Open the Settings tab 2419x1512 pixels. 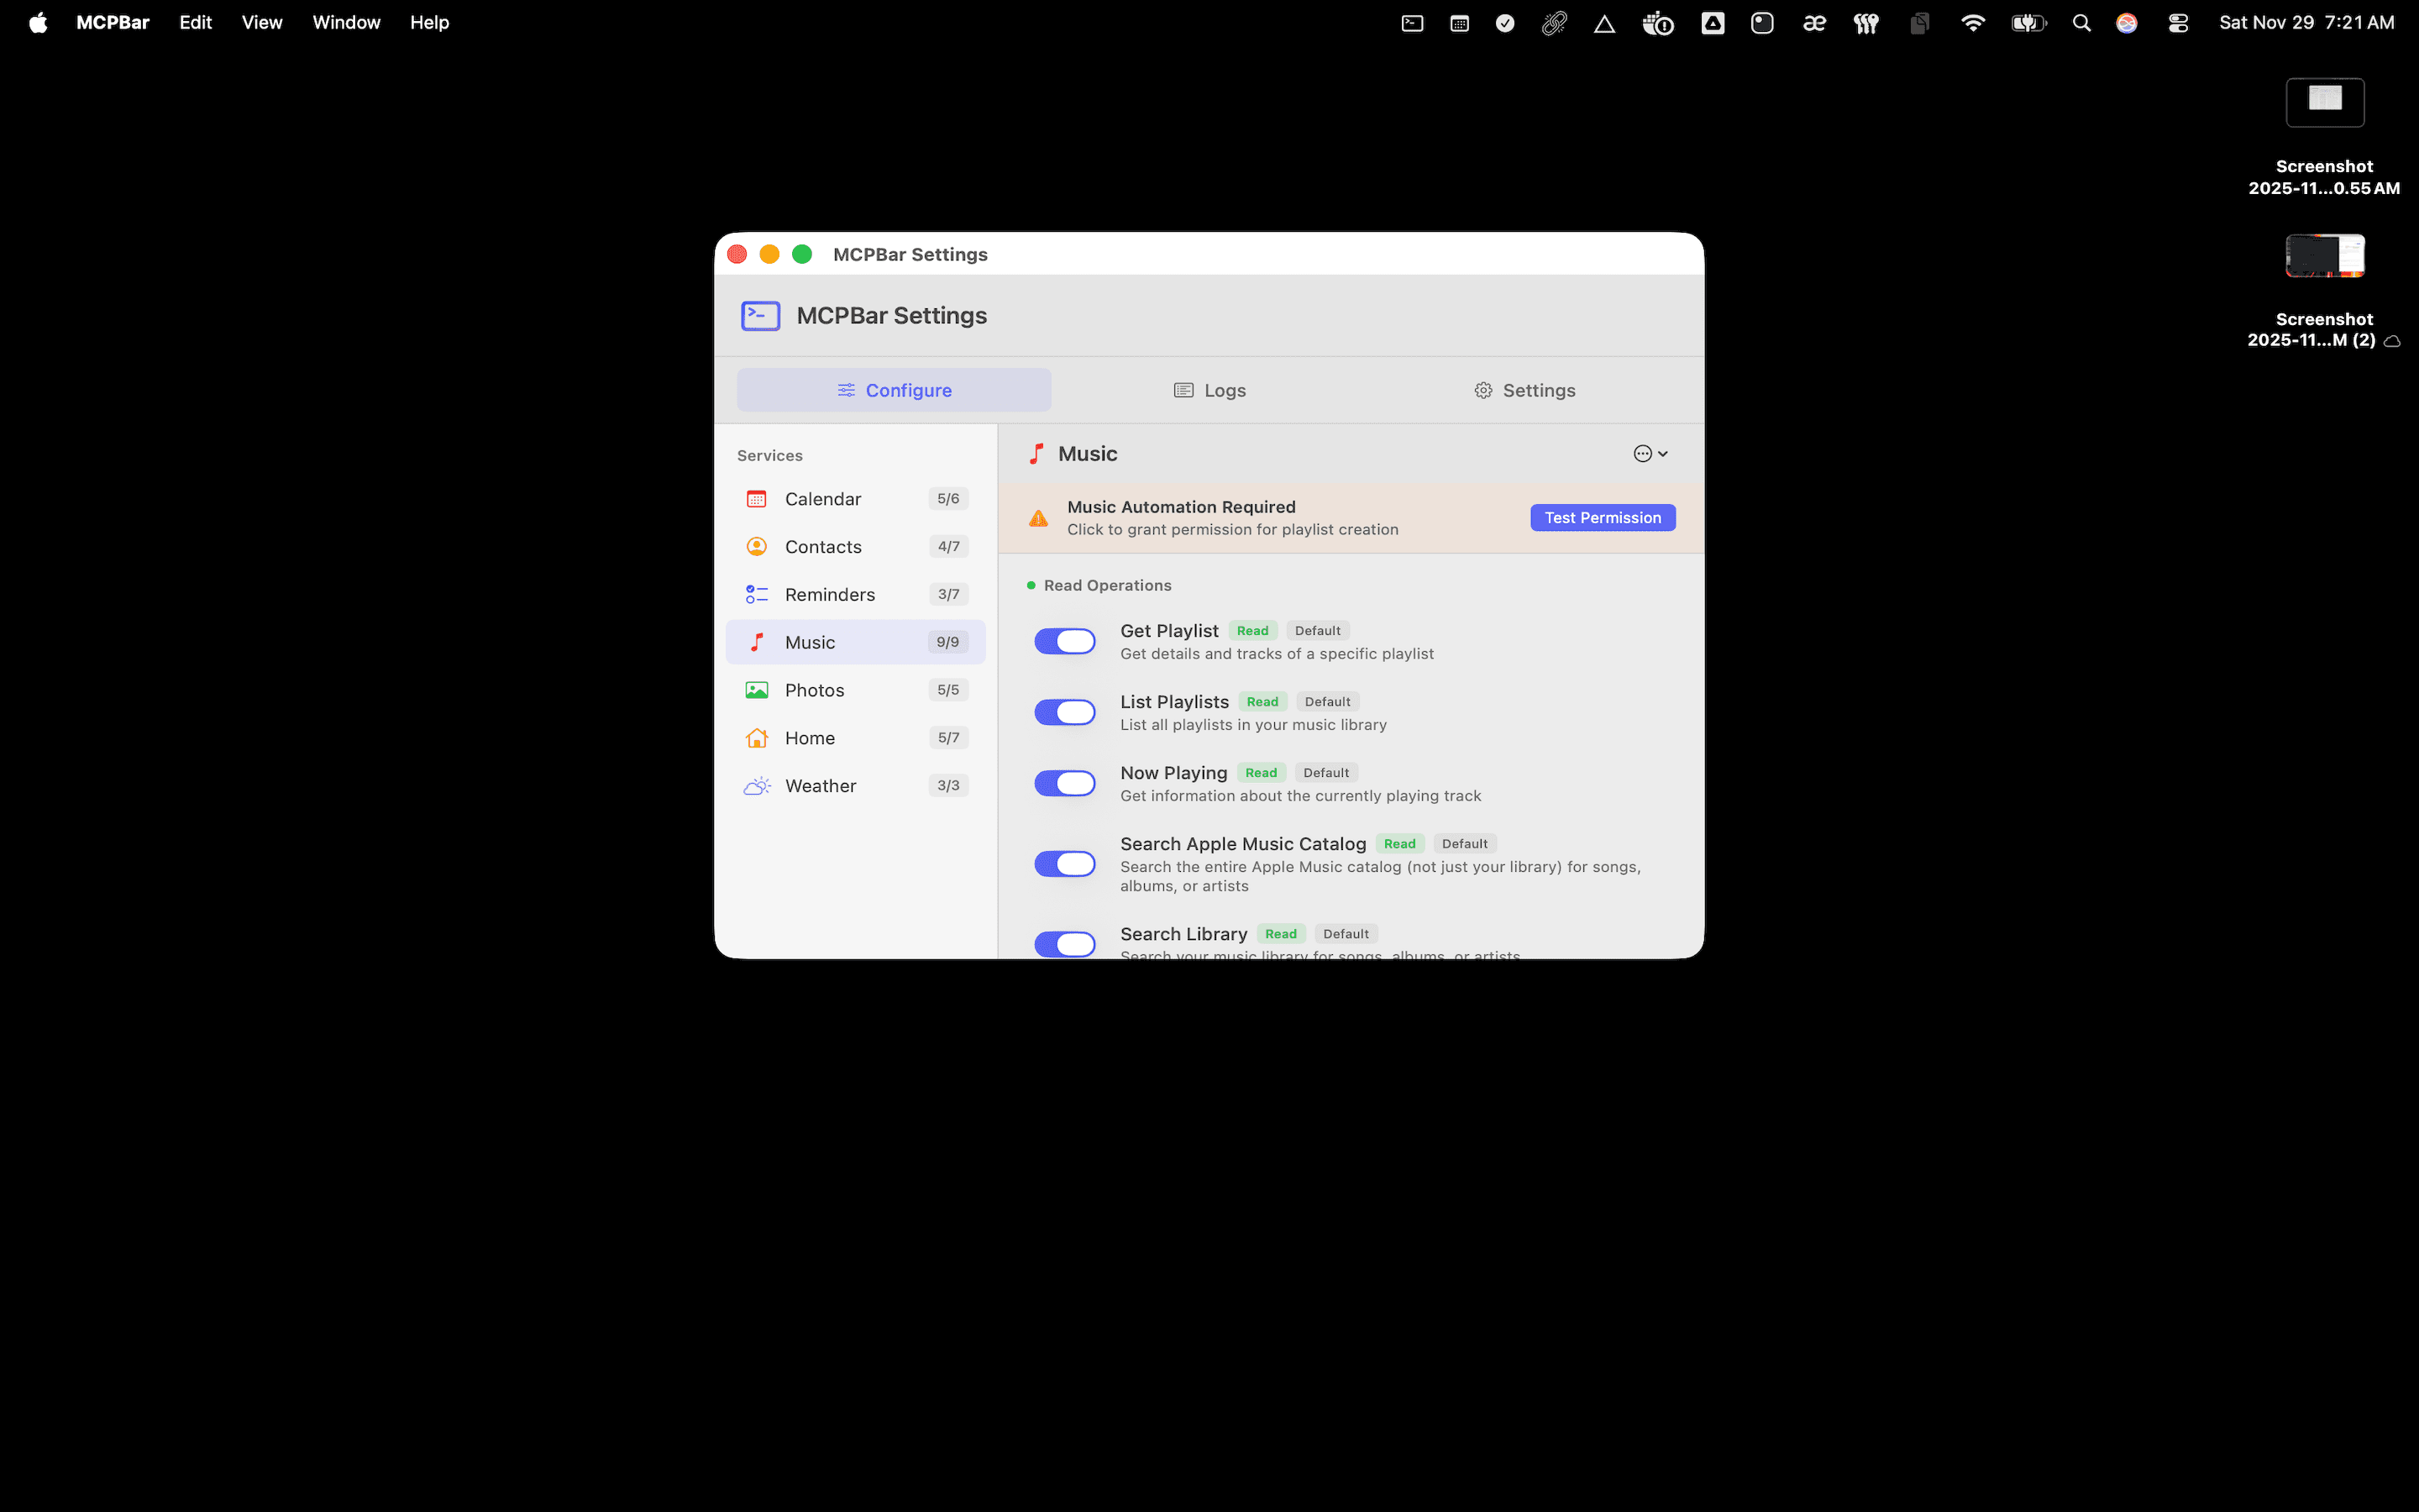(1524, 390)
